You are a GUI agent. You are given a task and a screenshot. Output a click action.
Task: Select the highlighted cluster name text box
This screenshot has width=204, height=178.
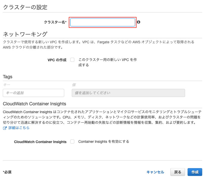(102, 22)
